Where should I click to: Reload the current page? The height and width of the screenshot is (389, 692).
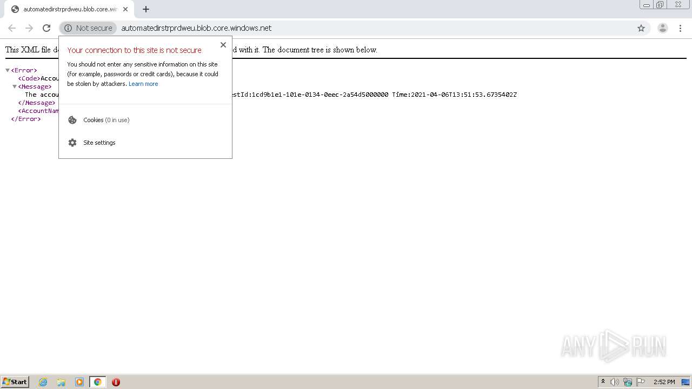click(x=46, y=28)
